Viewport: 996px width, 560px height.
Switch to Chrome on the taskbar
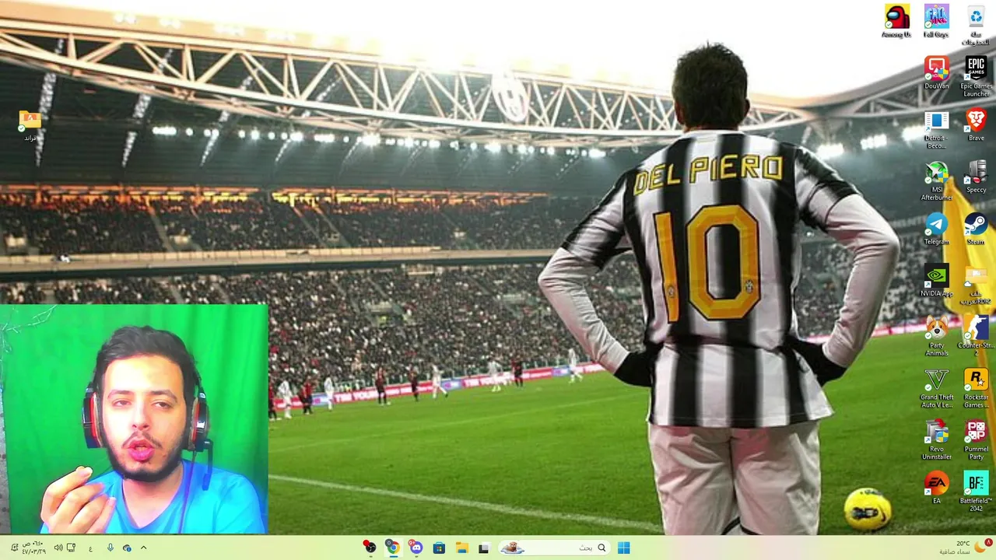393,548
